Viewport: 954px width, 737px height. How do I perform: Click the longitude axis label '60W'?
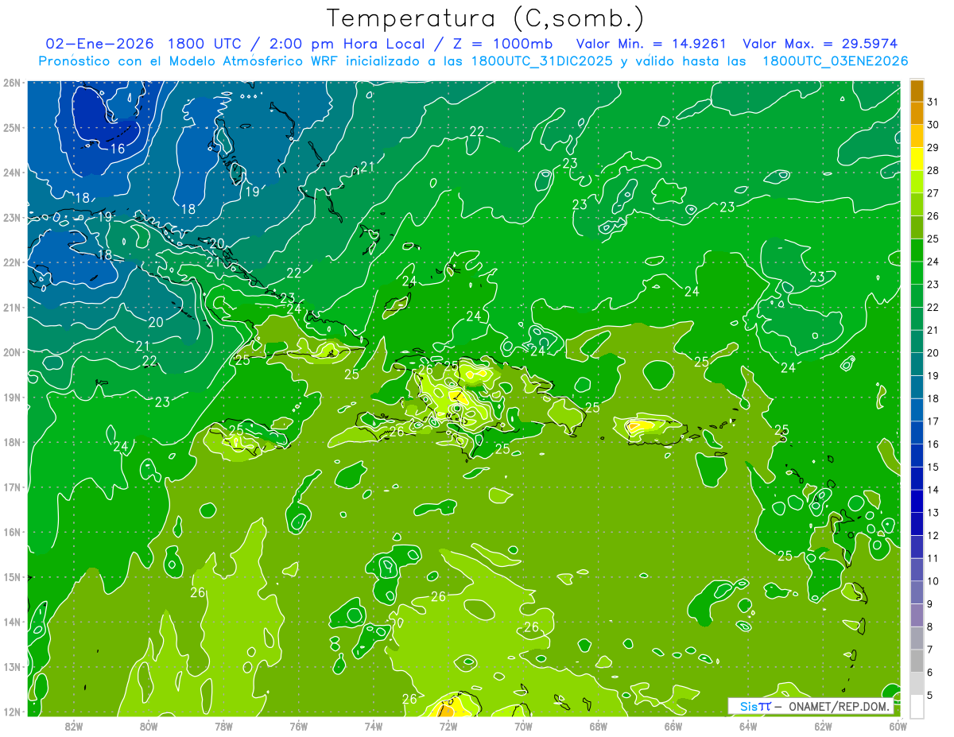(x=898, y=725)
